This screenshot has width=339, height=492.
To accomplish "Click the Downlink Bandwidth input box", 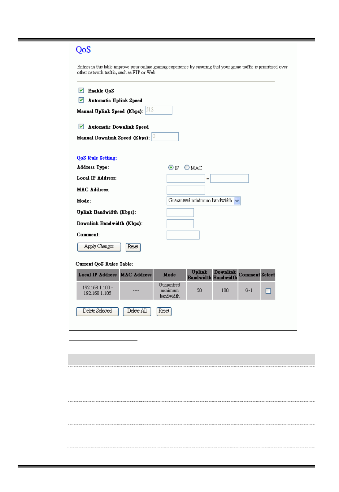I will click(x=180, y=224).
